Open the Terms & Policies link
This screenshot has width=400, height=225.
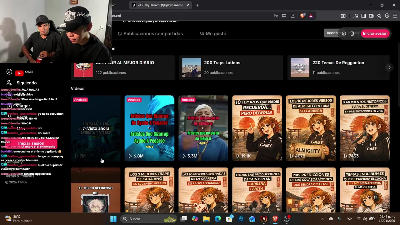20,176
